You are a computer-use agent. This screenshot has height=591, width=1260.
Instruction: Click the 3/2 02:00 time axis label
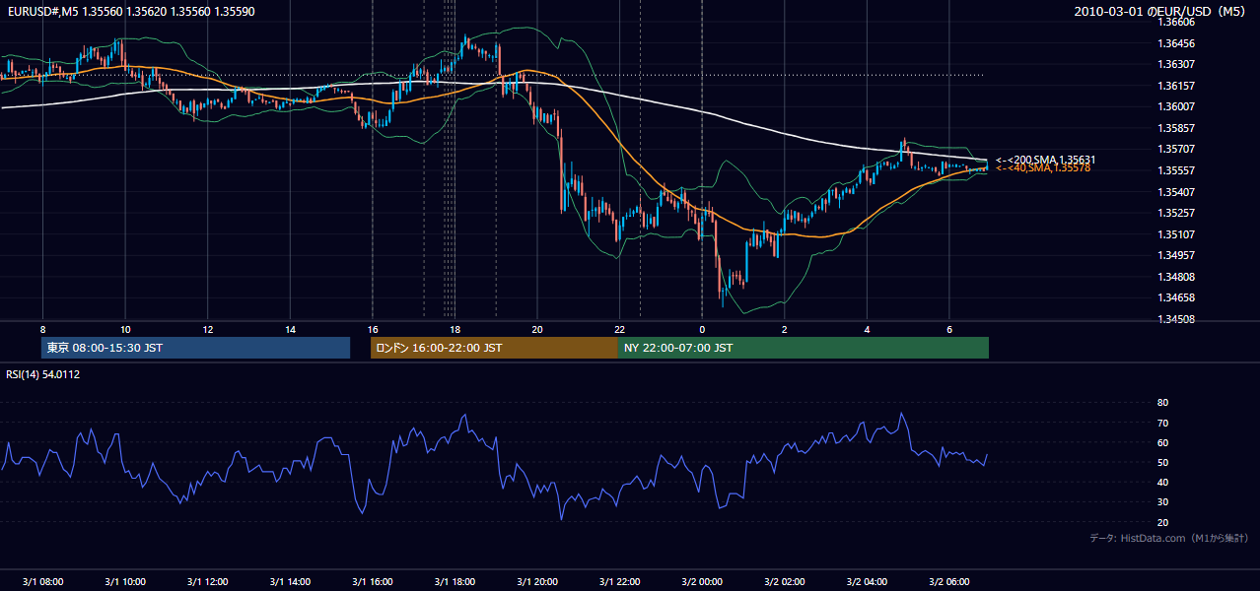click(784, 582)
